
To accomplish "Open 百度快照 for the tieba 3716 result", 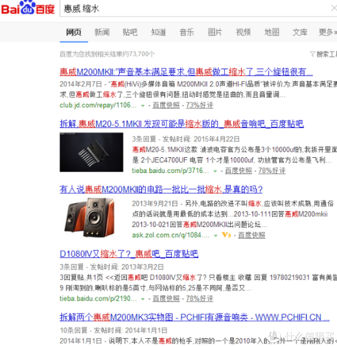I will point(238,171).
